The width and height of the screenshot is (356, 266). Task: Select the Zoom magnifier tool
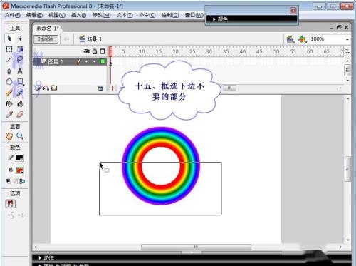click(x=20, y=136)
